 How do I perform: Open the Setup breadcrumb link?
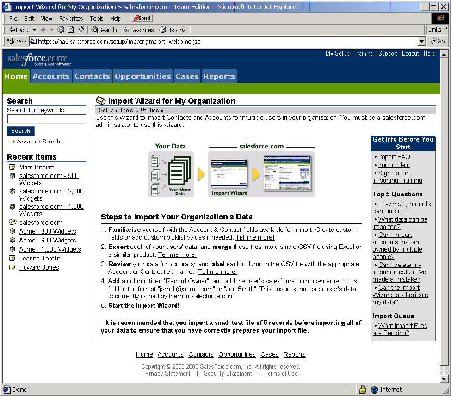tap(106, 111)
